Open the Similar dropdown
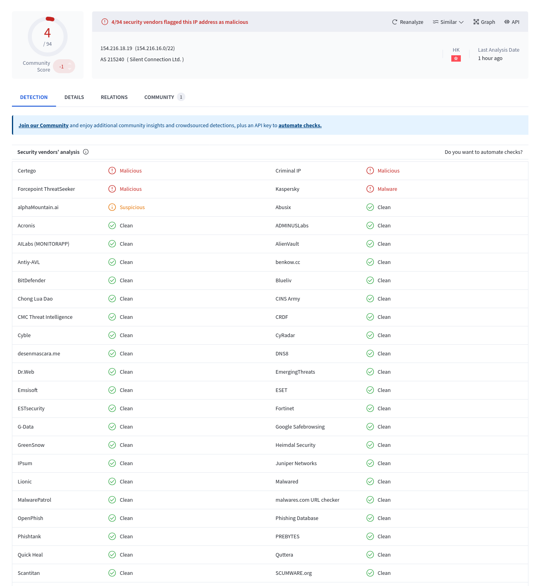The height and width of the screenshot is (586, 534). tap(448, 22)
